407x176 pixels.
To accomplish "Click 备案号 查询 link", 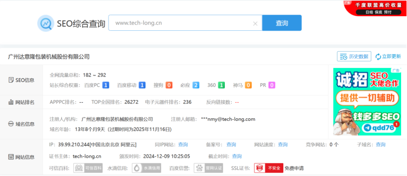I will pos(231,145).
